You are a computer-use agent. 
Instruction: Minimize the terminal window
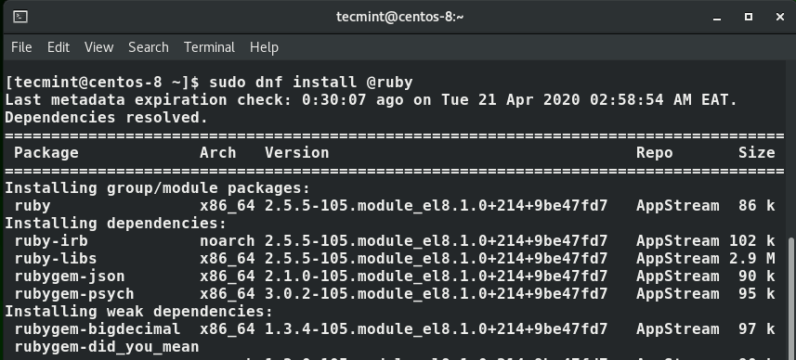(x=717, y=18)
